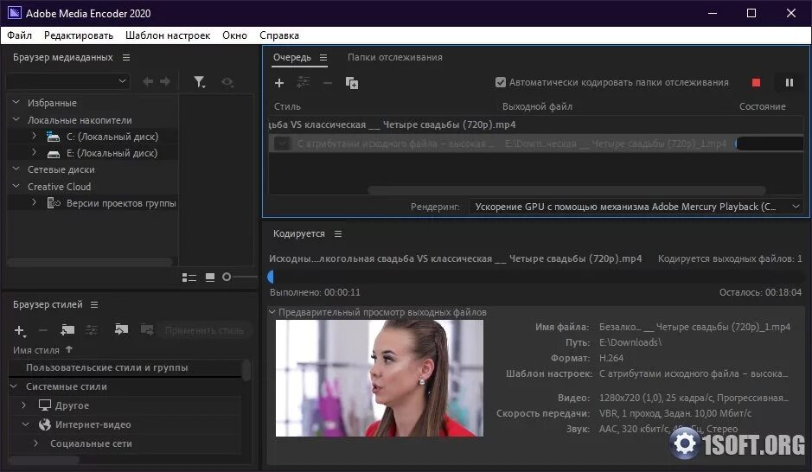
Task: Click the queue horizontal scrollbar
Action: pyautogui.click(x=566, y=190)
